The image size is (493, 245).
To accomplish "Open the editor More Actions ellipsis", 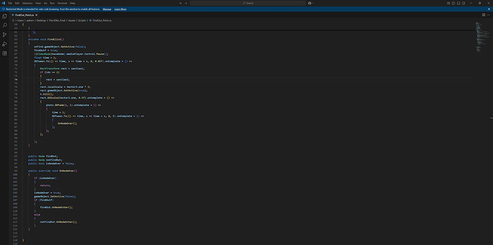I will coord(488,15).
